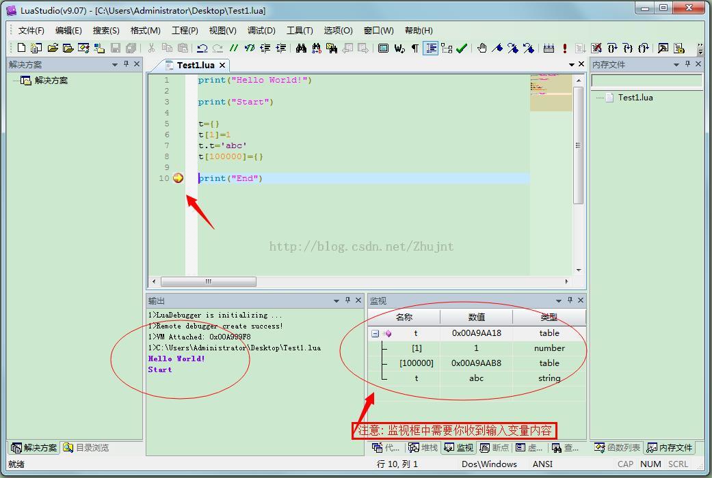The height and width of the screenshot is (478, 712).
Task: Toggle the pin on 内存文件 panel
Action: coord(687,64)
